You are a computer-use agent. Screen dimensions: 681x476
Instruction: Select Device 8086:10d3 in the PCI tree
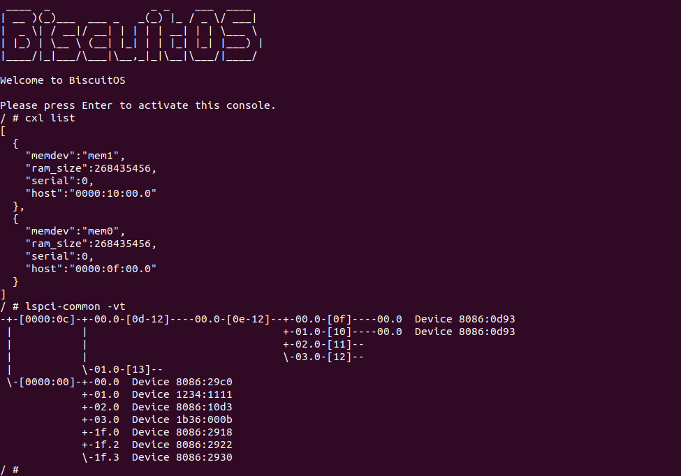tap(182, 407)
